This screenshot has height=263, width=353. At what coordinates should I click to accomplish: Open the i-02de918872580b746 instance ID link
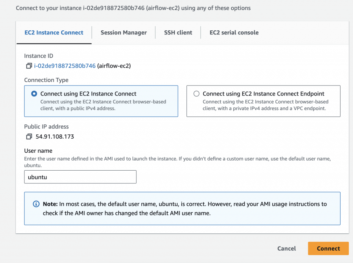coord(65,65)
